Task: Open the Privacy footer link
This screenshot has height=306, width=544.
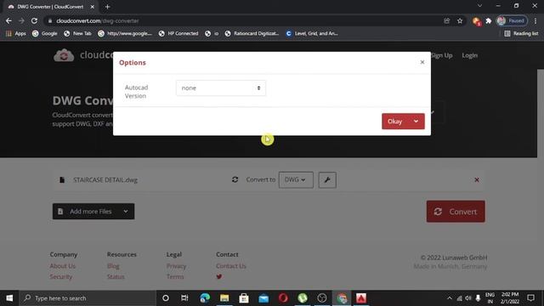Action: pyautogui.click(x=176, y=266)
